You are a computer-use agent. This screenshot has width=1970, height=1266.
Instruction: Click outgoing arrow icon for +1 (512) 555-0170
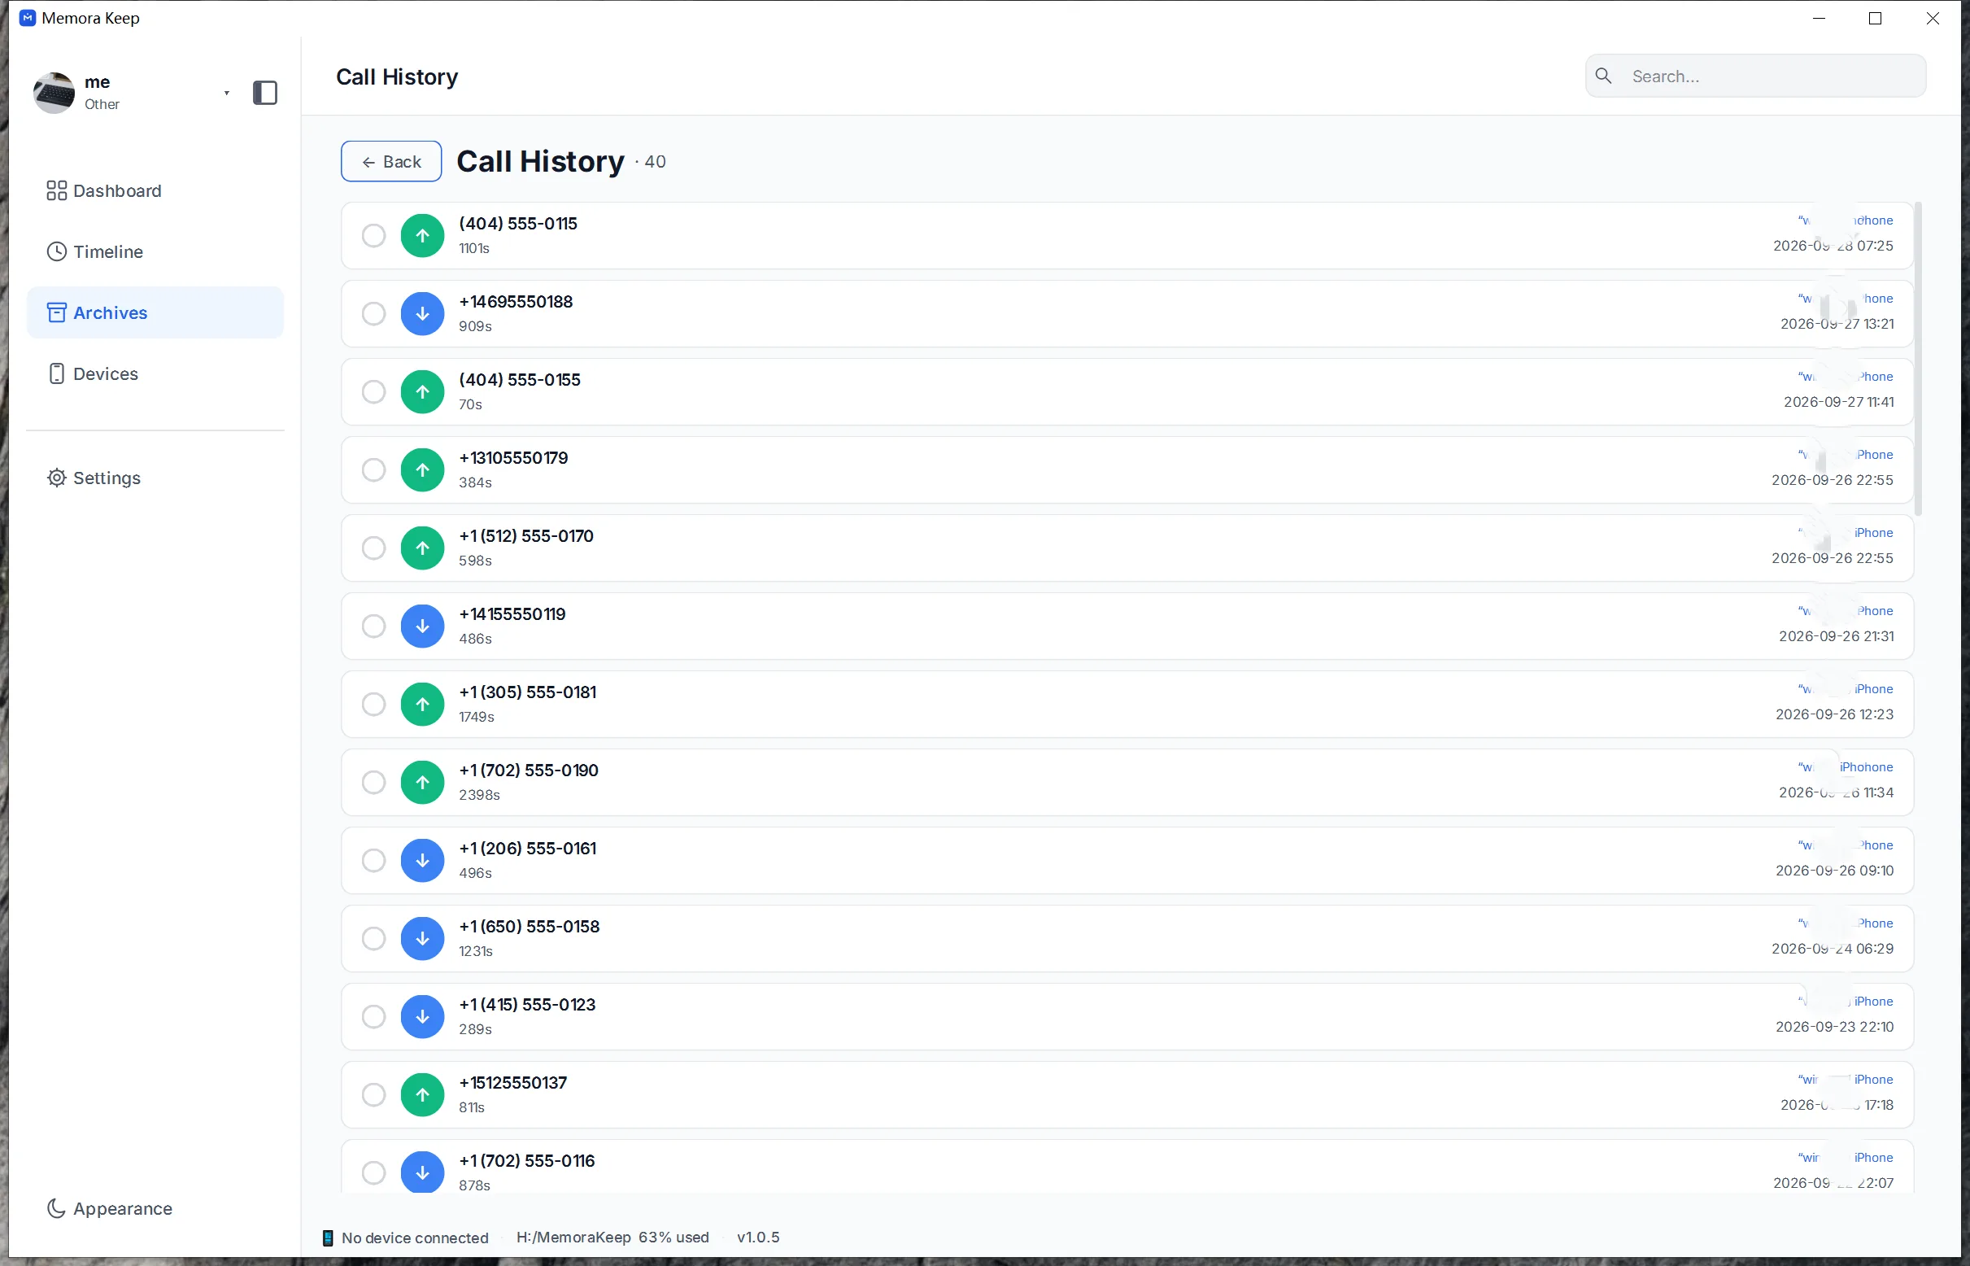click(x=422, y=548)
